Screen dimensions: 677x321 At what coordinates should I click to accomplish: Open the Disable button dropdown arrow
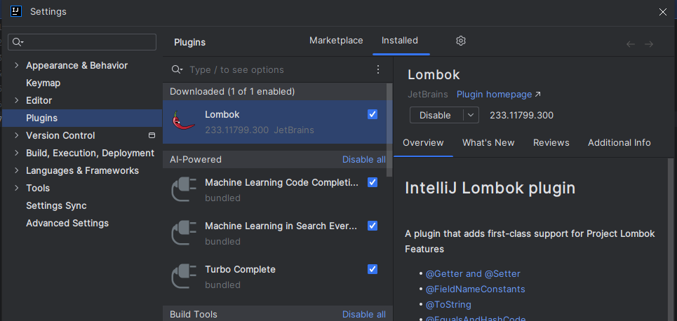point(471,115)
